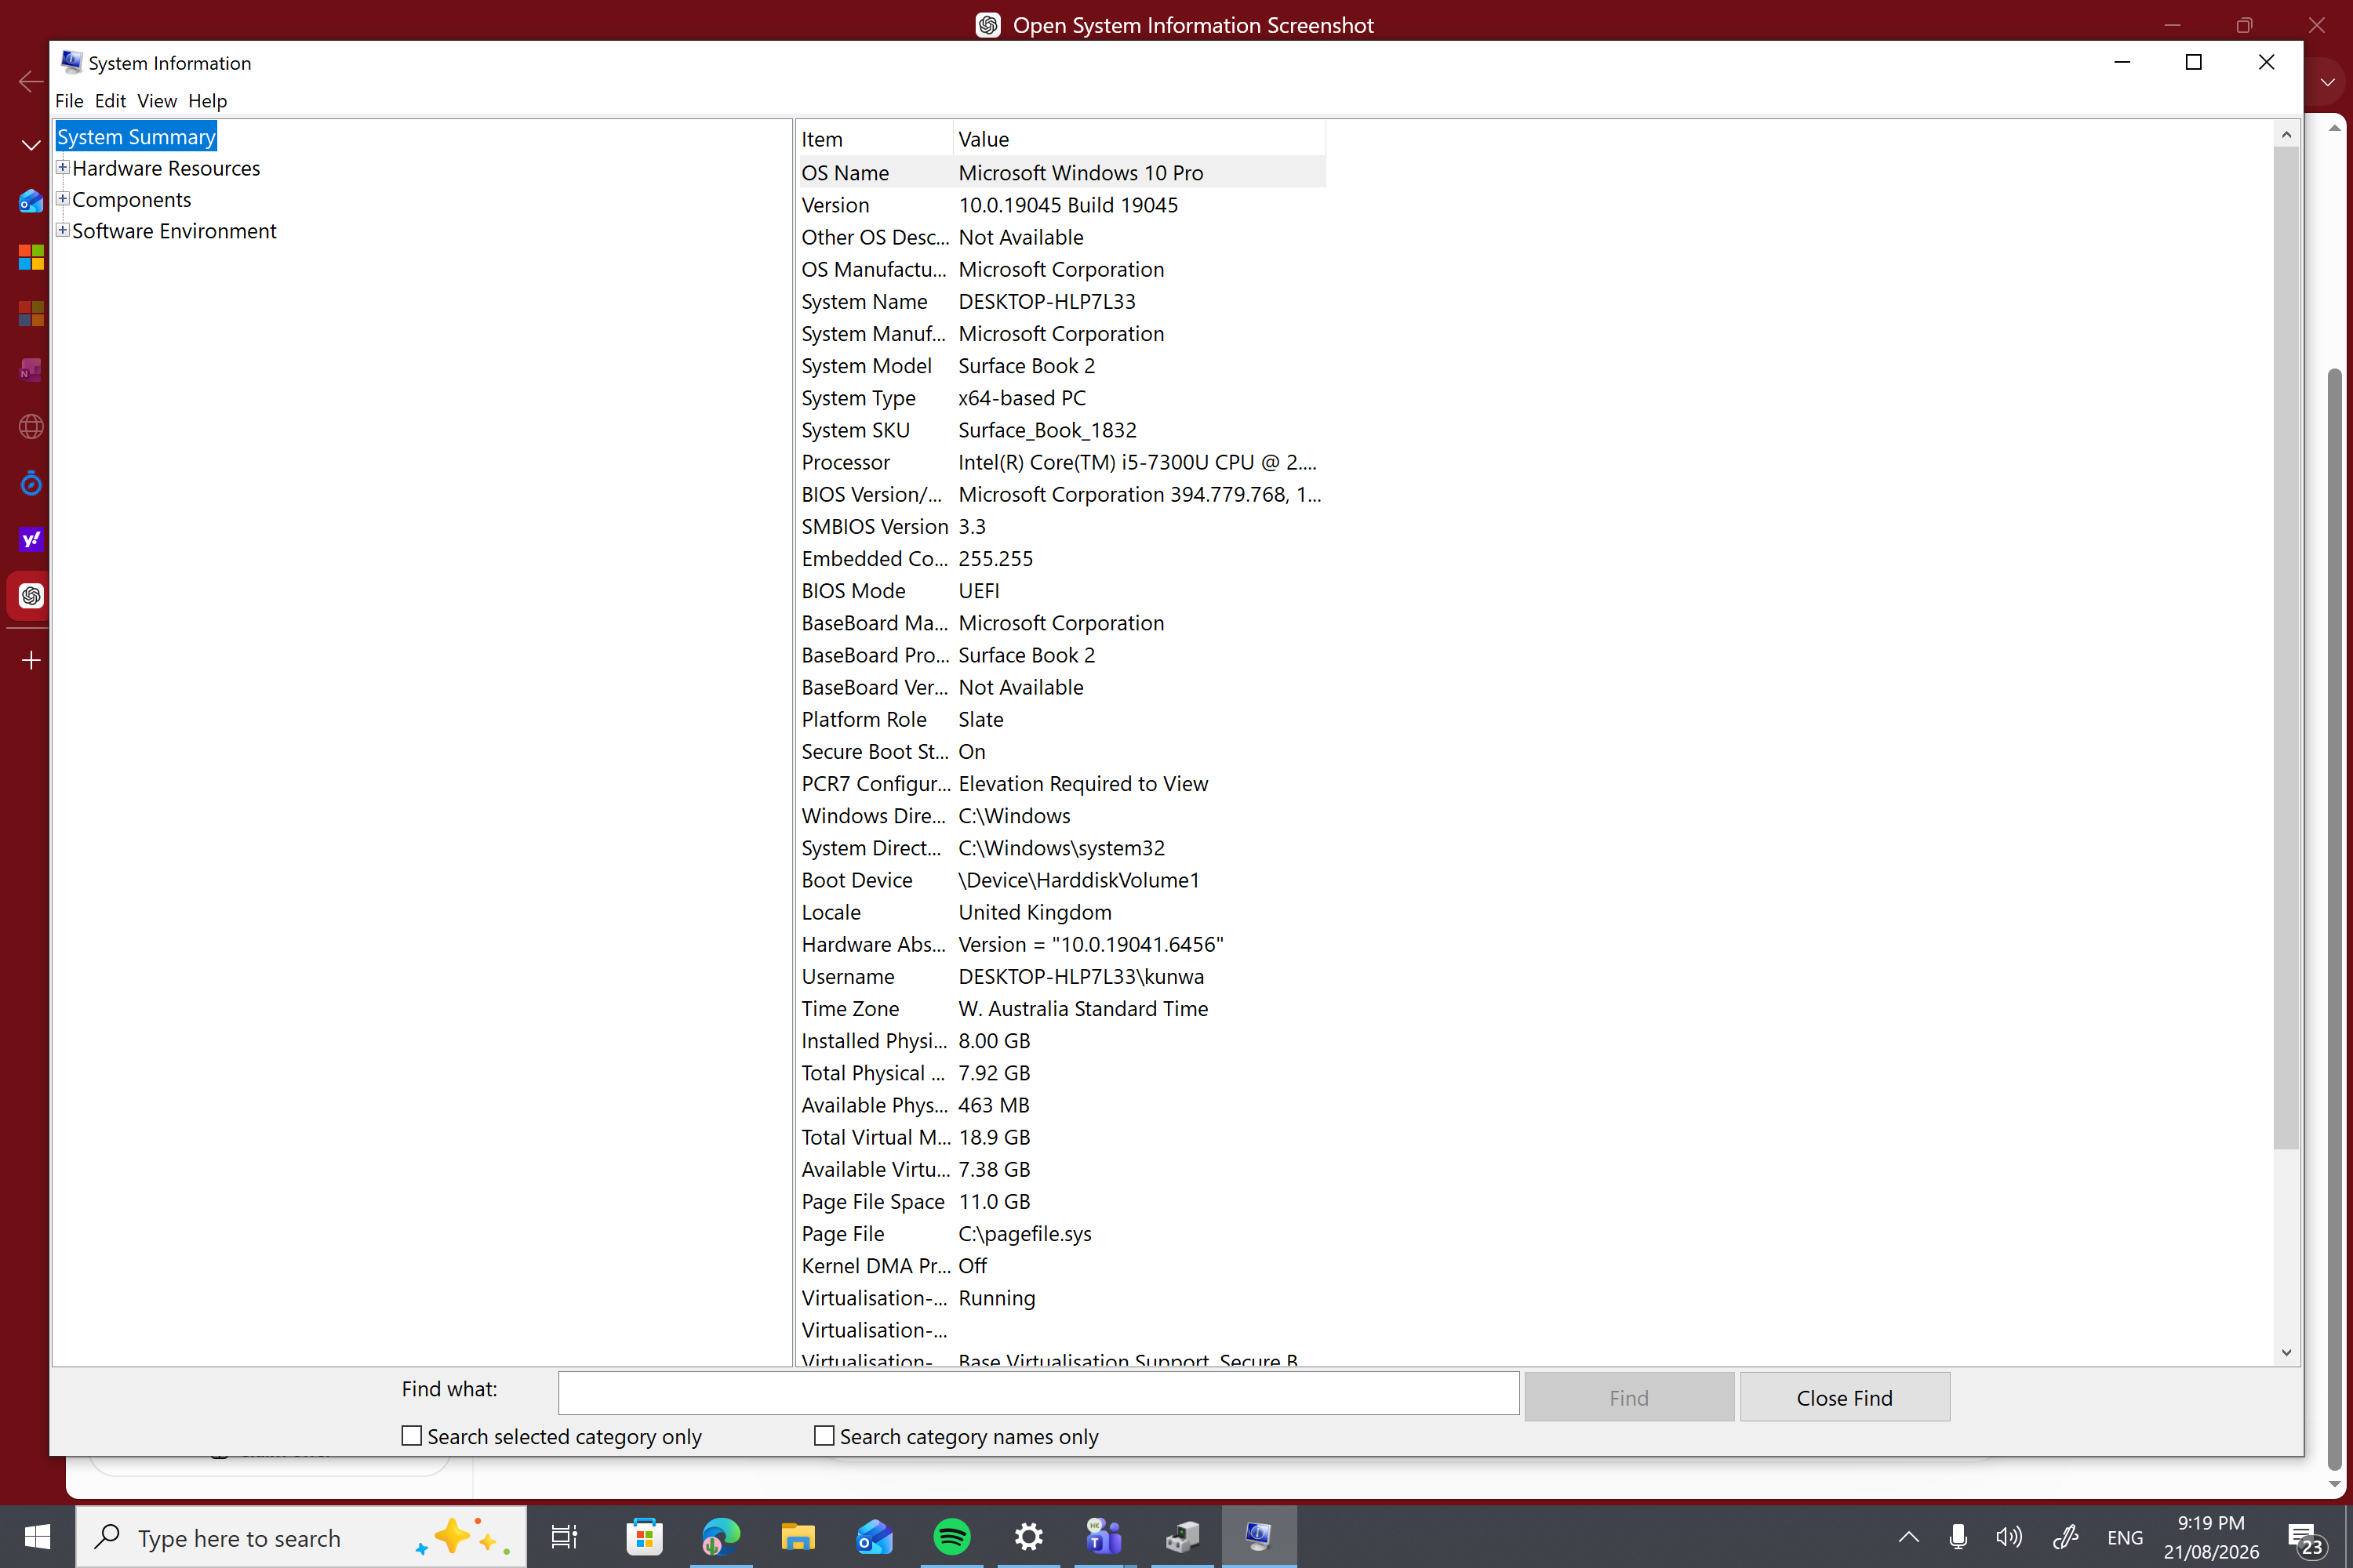Viewport: 2353px width, 1568px height.
Task: Open the Windows Start menu
Action: point(37,1537)
